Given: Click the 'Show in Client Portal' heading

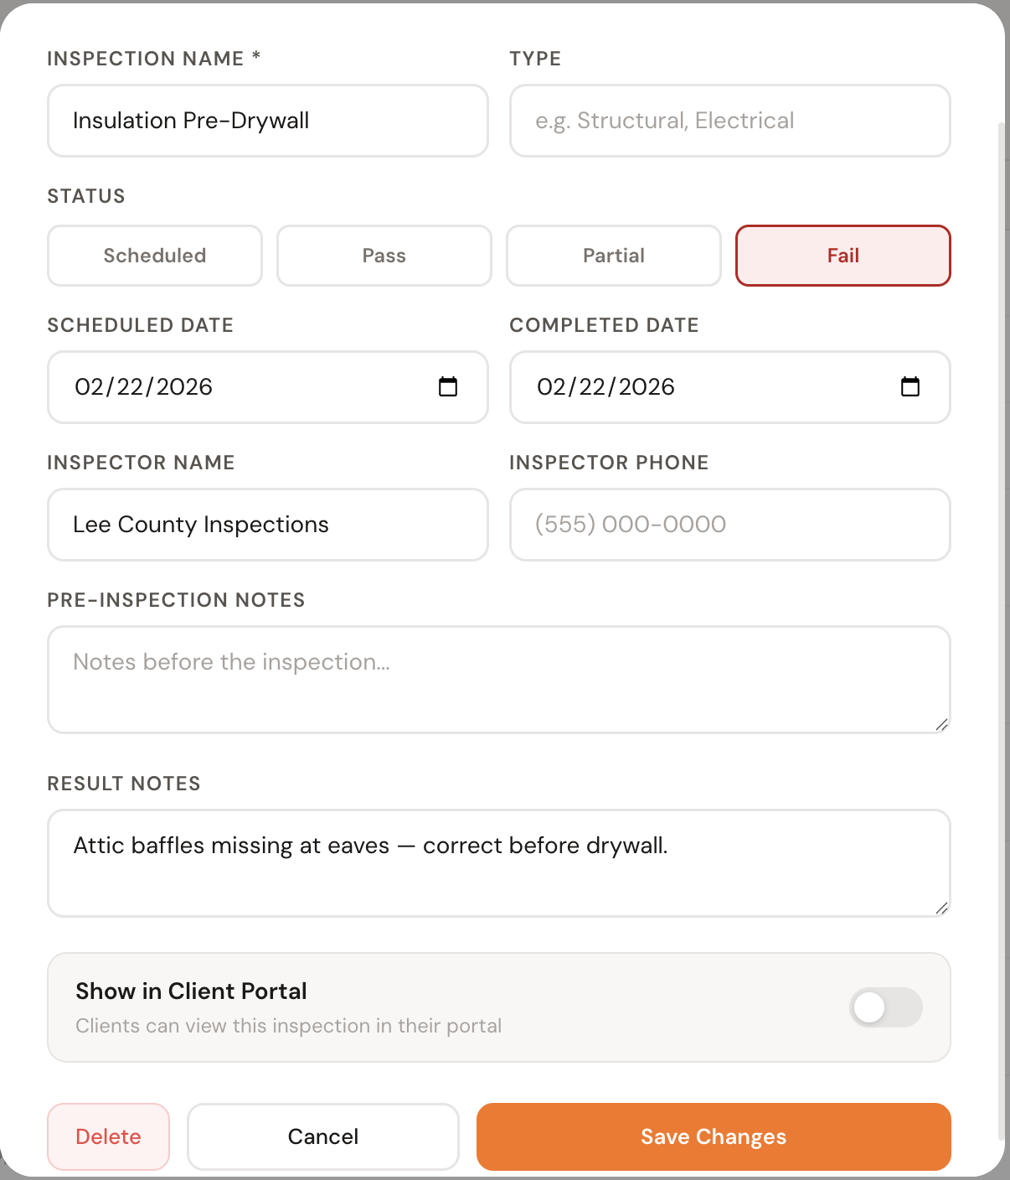Looking at the screenshot, I should click(x=191, y=991).
